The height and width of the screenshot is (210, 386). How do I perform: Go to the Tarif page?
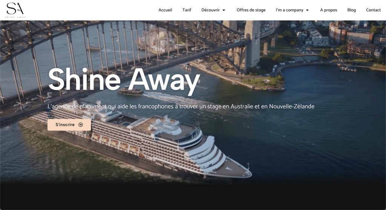click(187, 10)
